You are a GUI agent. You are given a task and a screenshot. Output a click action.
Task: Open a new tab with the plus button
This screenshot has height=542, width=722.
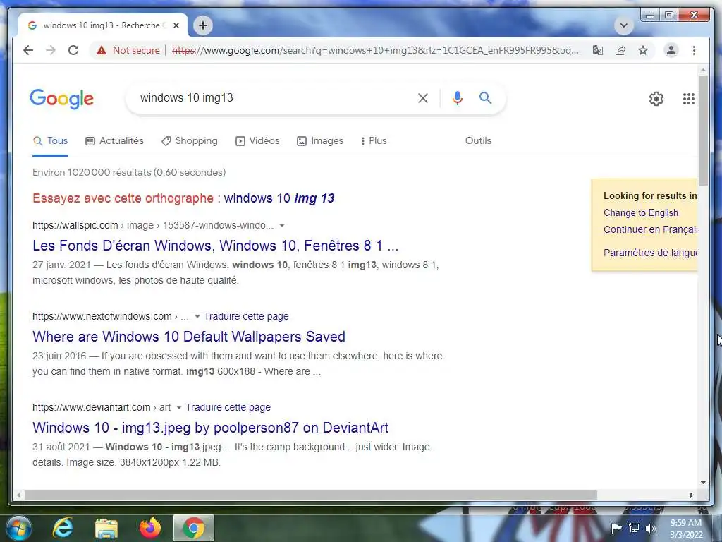click(203, 25)
